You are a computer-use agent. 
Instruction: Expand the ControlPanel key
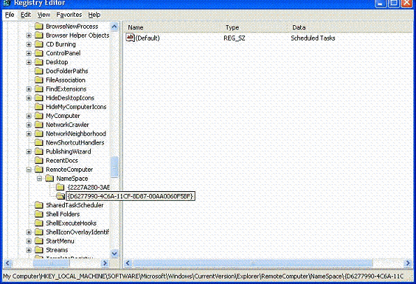(29, 53)
